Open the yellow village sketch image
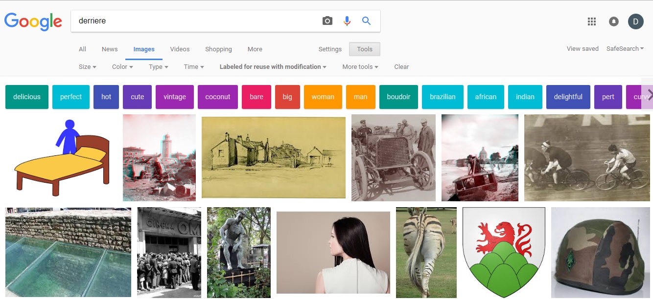653x299 pixels. click(274, 157)
